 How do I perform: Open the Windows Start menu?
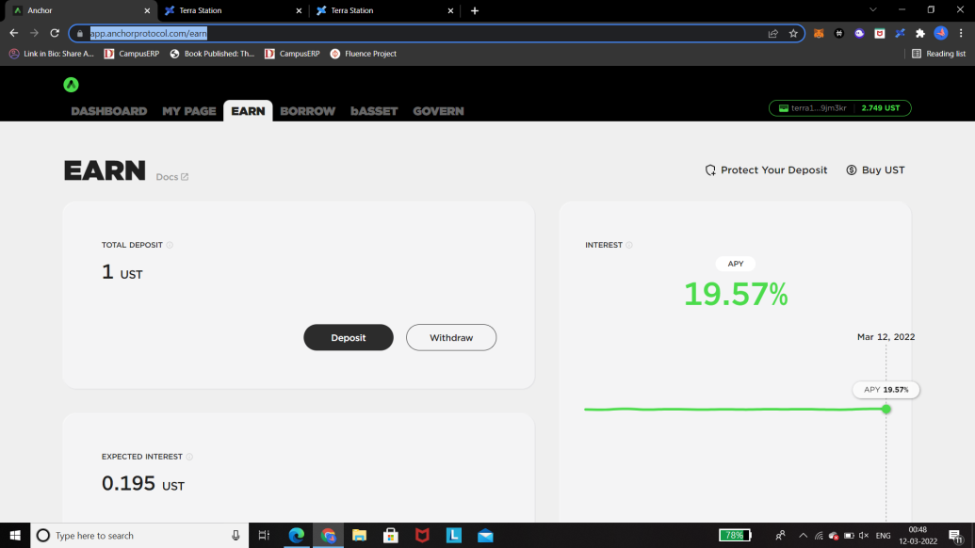[15, 536]
